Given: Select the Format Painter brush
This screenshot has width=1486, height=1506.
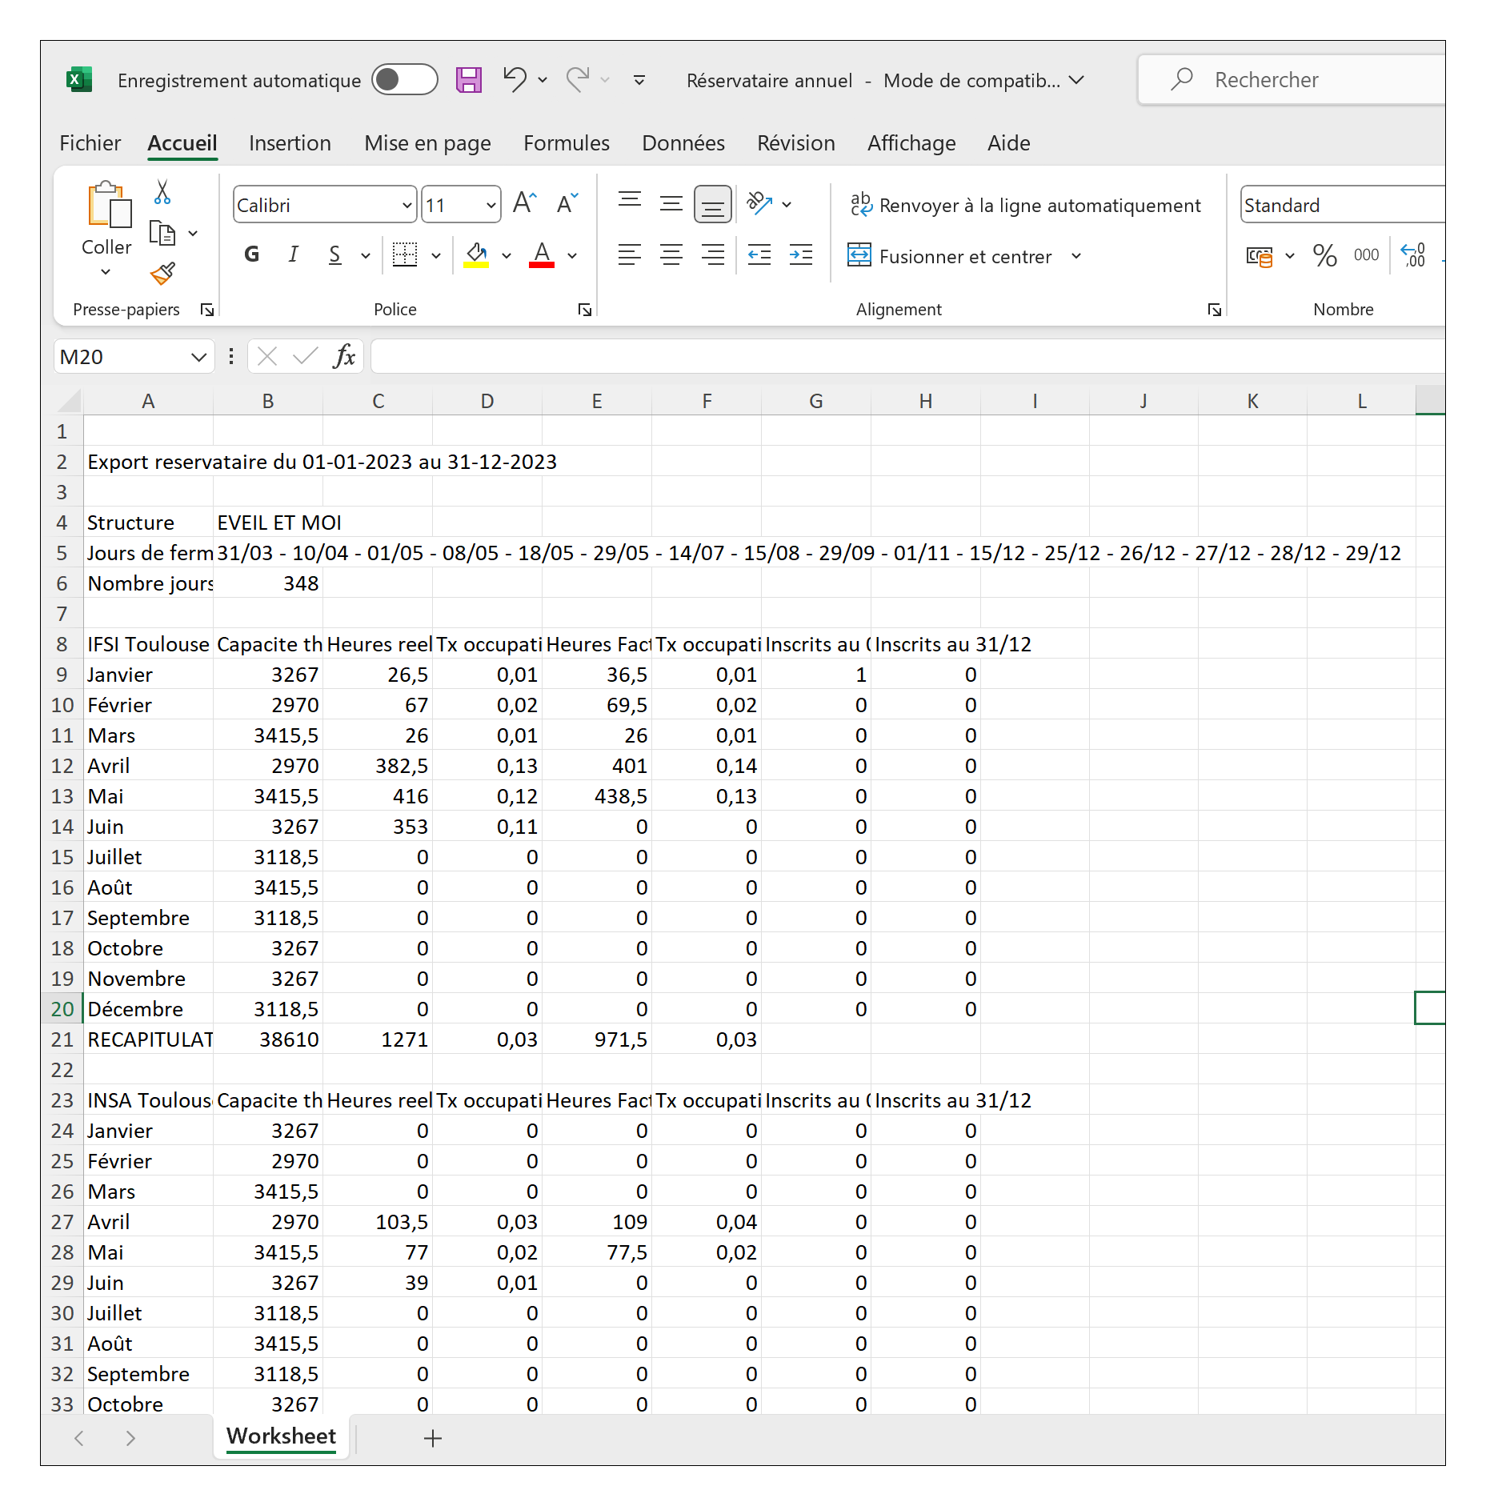Looking at the screenshot, I should 162,274.
